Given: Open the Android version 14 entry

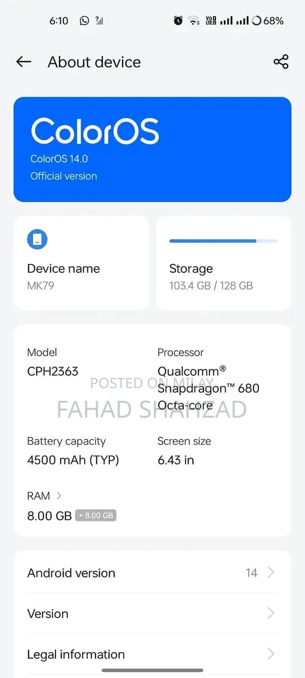Looking at the screenshot, I should pyautogui.click(x=152, y=573).
